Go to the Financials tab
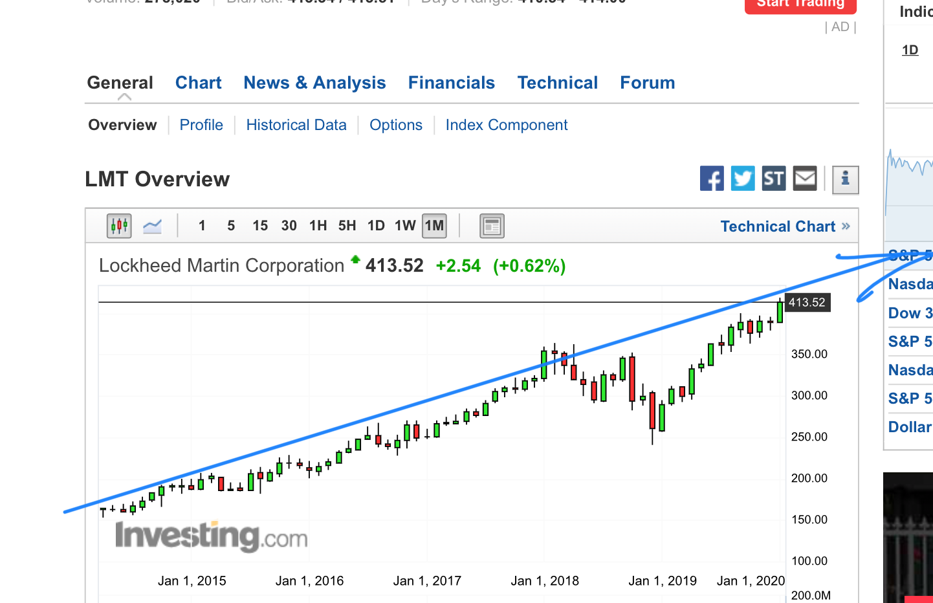The width and height of the screenshot is (933, 603). [451, 83]
